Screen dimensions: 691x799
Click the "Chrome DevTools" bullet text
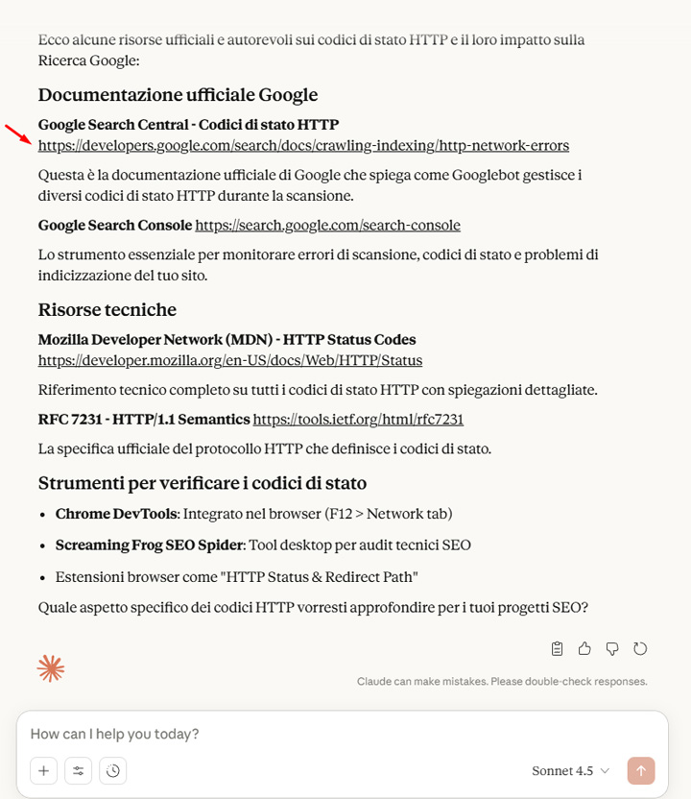point(116,514)
